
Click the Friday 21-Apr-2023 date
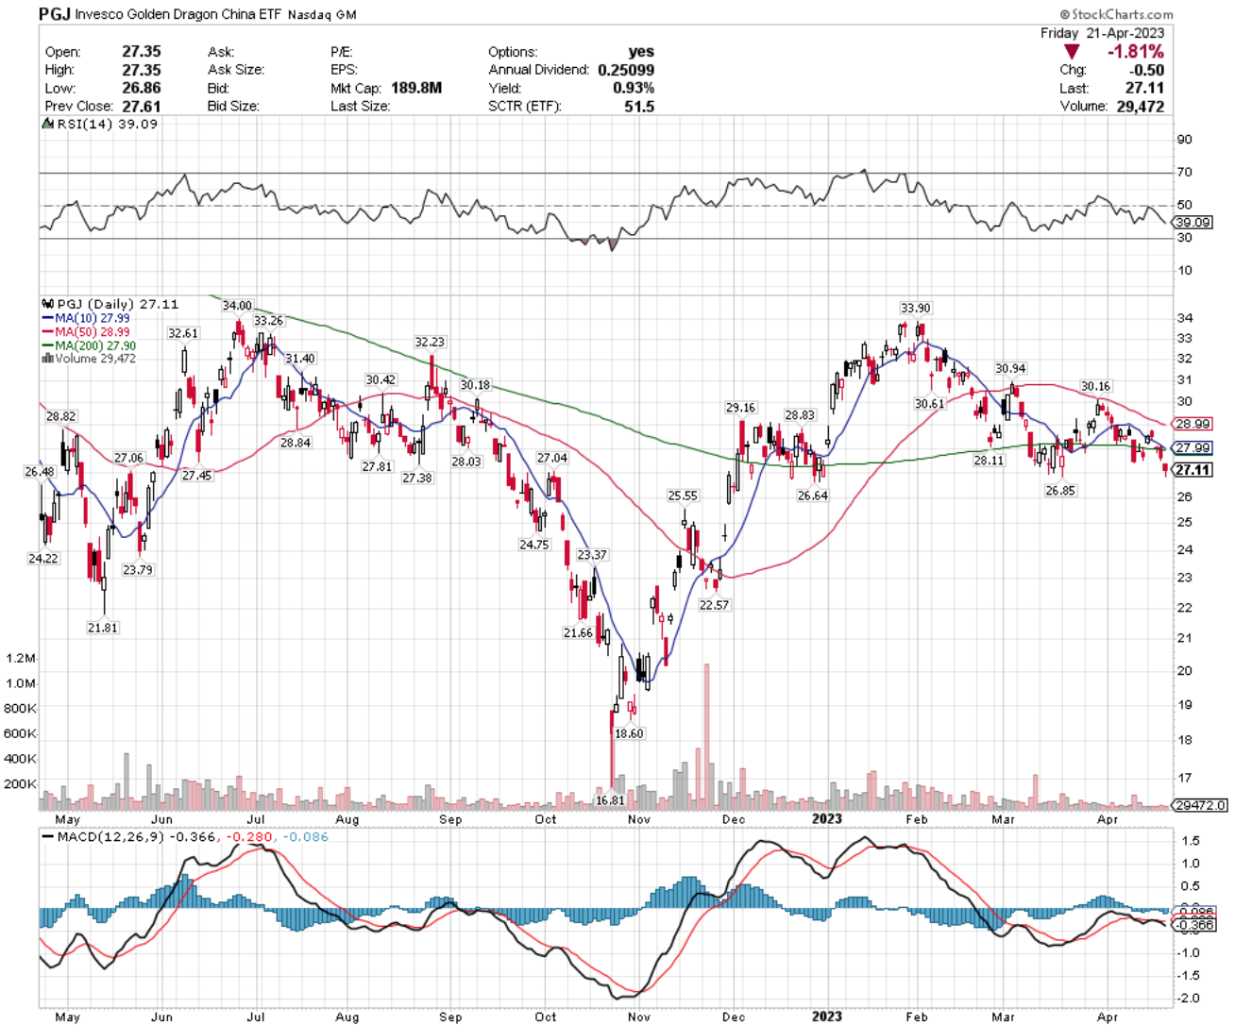[1102, 33]
